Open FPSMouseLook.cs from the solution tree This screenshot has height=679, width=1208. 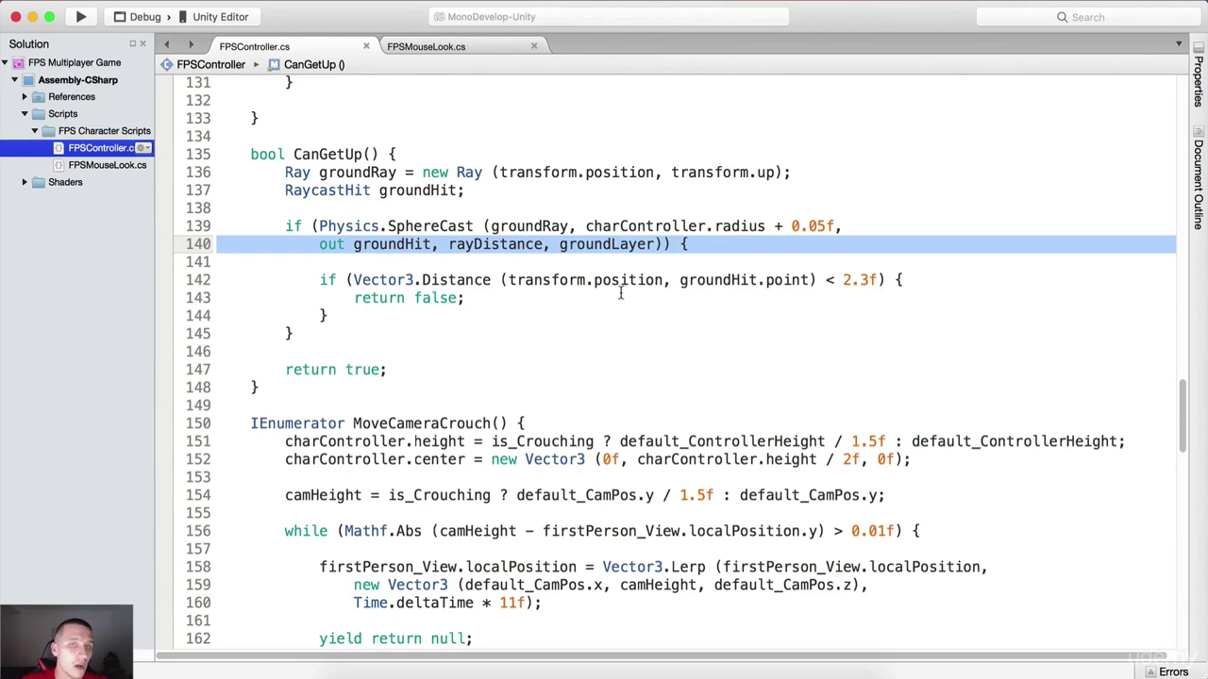click(107, 165)
